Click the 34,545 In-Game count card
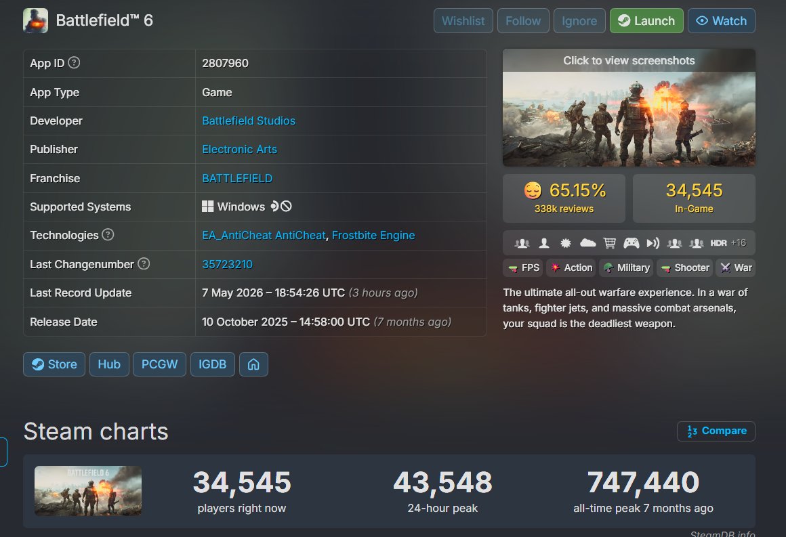 coord(694,198)
